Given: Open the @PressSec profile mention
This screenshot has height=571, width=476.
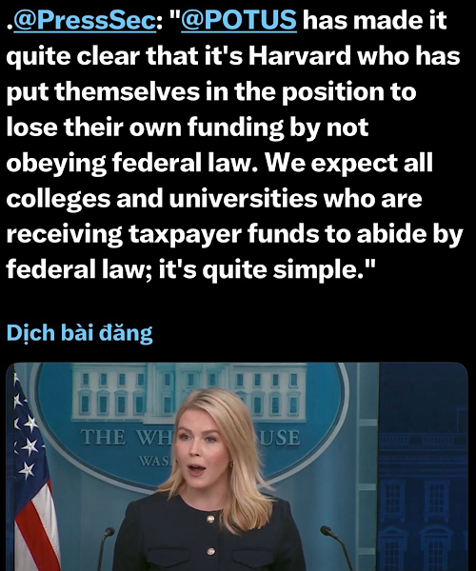Looking at the screenshot, I should click(x=85, y=20).
